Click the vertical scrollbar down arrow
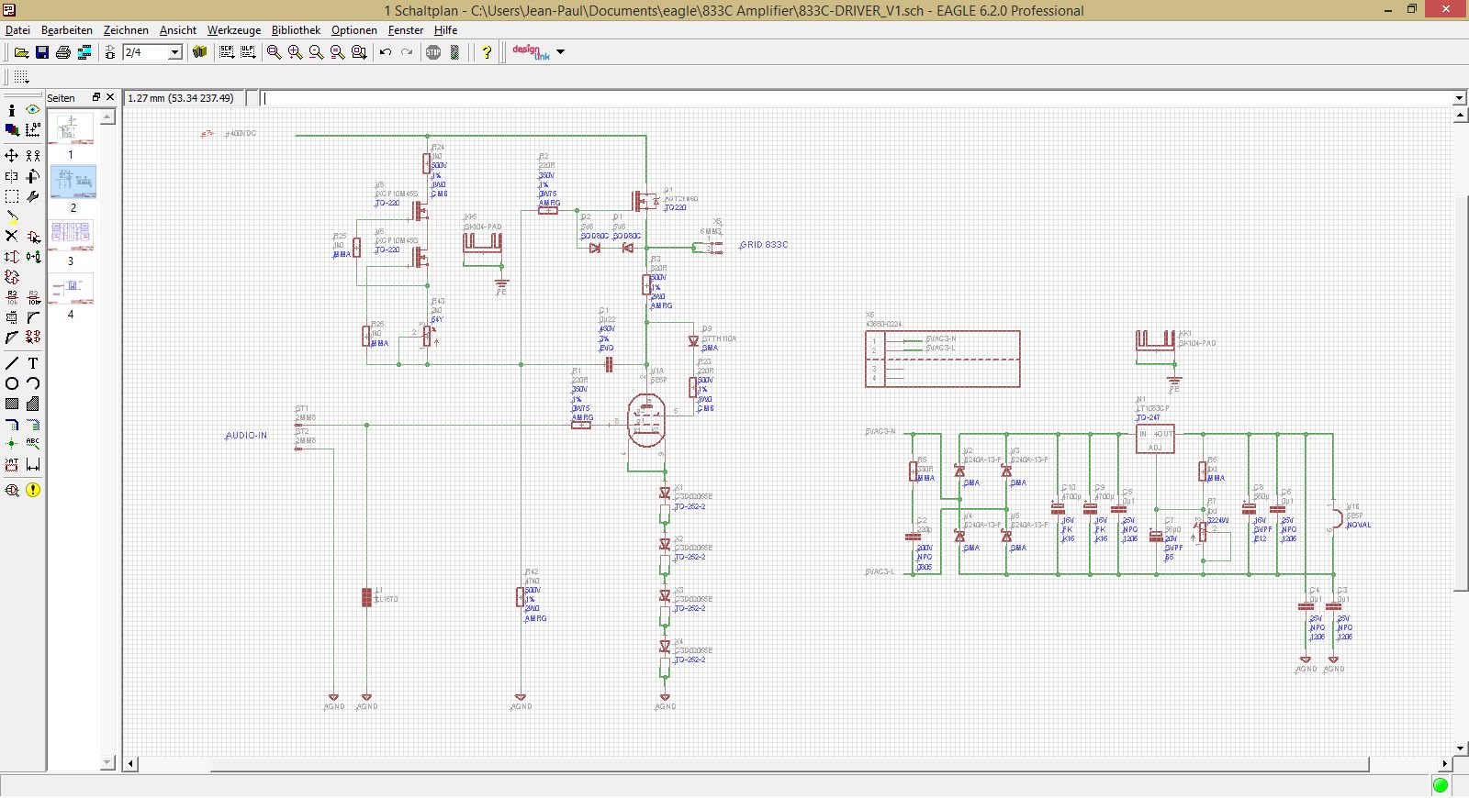Viewport: 1469px width, 798px height. (1460, 748)
